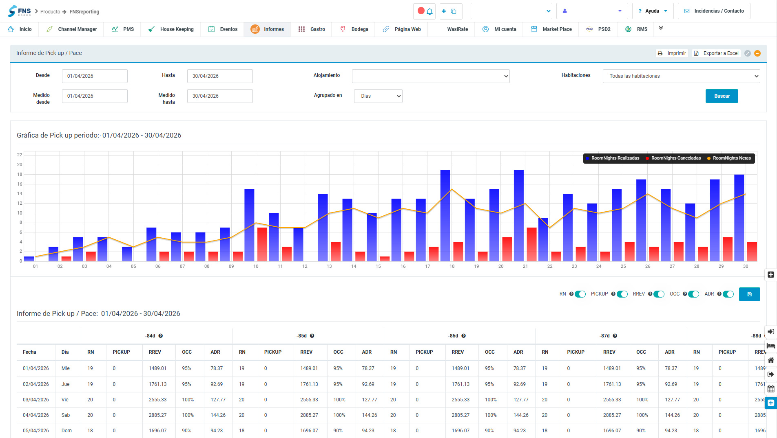Click the save columns settings icon button
777x438 pixels.
click(x=749, y=294)
